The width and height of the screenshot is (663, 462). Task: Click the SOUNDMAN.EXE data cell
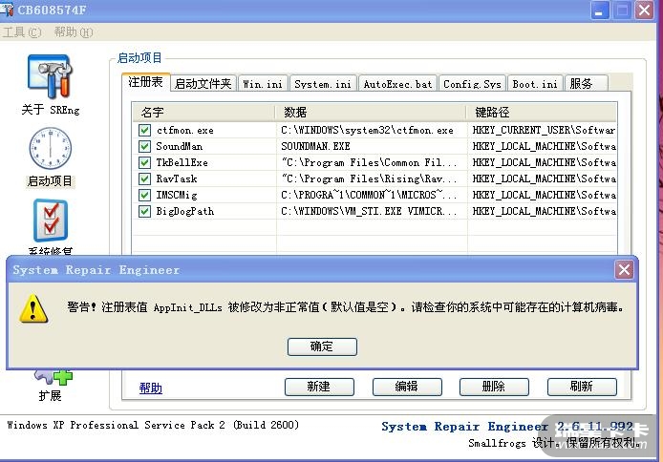pyautogui.click(x=315, y=146)
